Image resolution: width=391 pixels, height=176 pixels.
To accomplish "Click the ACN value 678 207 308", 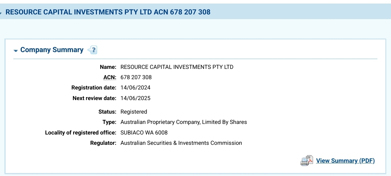I will point(136,77).
